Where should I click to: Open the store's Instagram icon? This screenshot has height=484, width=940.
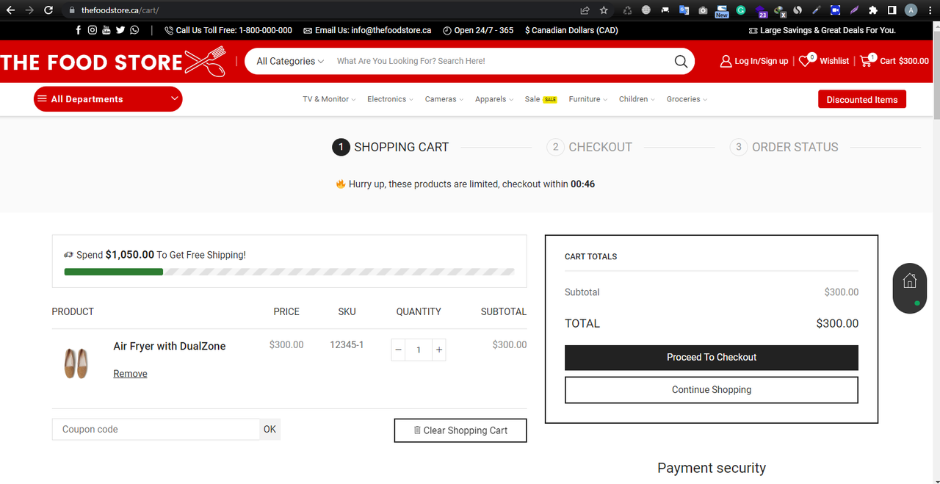[93, 30]
